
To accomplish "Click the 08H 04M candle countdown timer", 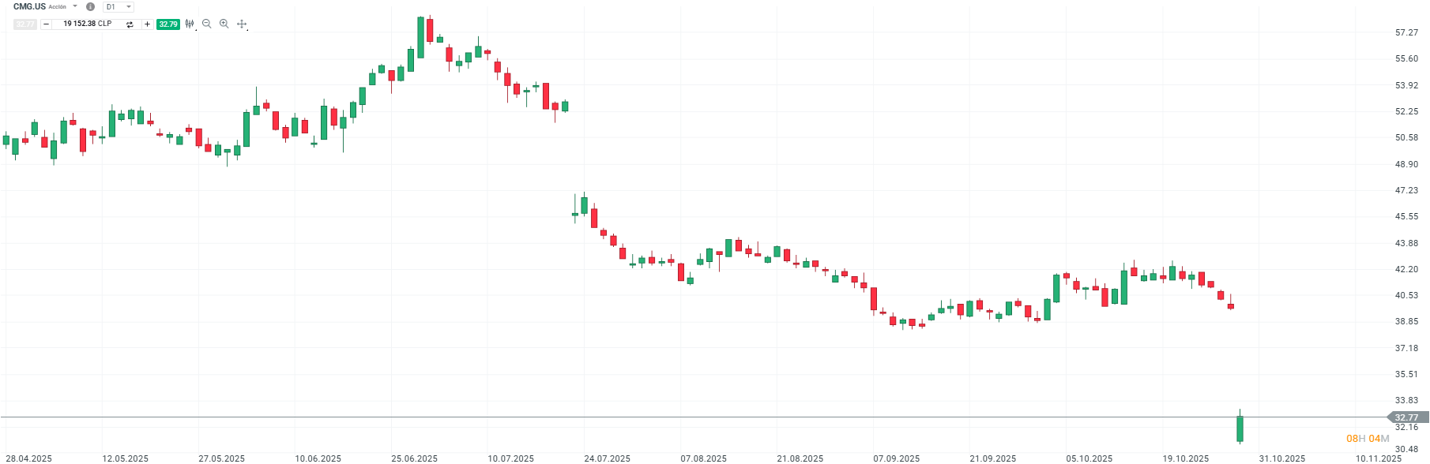I will 1368,439.
